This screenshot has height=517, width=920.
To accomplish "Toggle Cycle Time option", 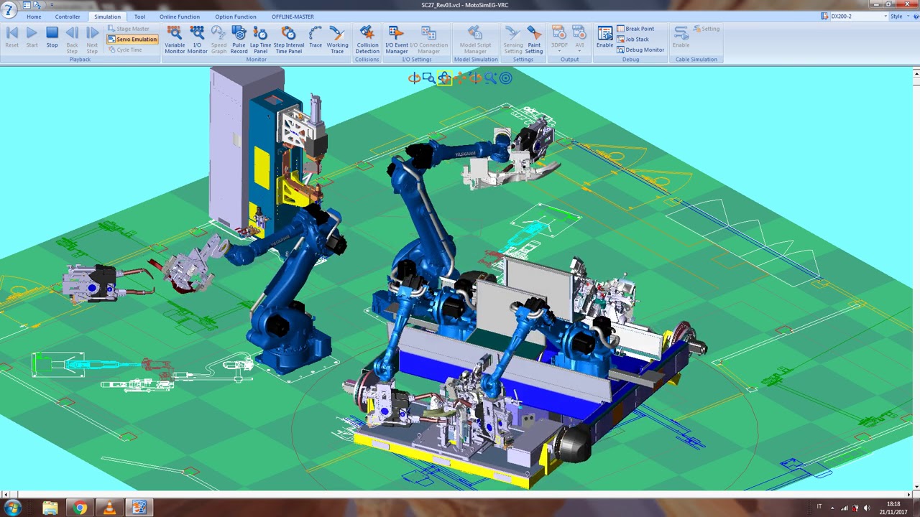I will [124, 50].
